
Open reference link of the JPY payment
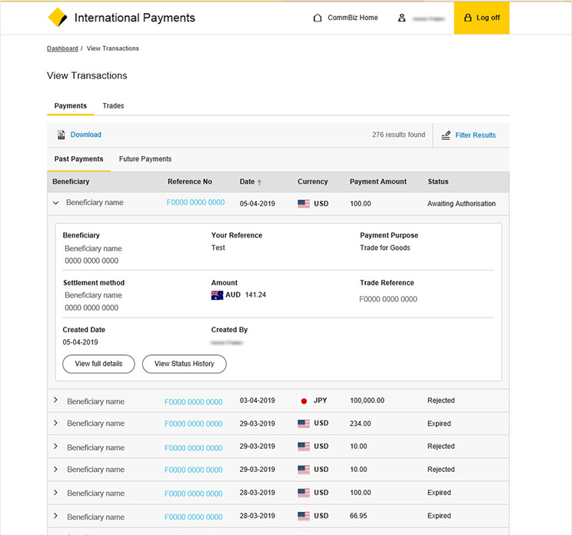193,402
